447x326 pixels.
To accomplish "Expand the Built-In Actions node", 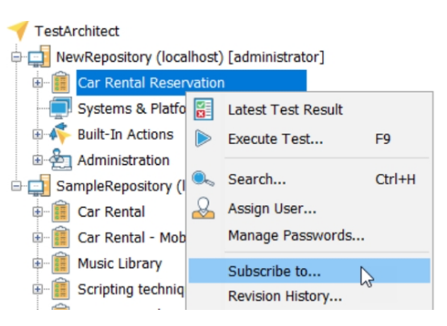I will [37, 134].
